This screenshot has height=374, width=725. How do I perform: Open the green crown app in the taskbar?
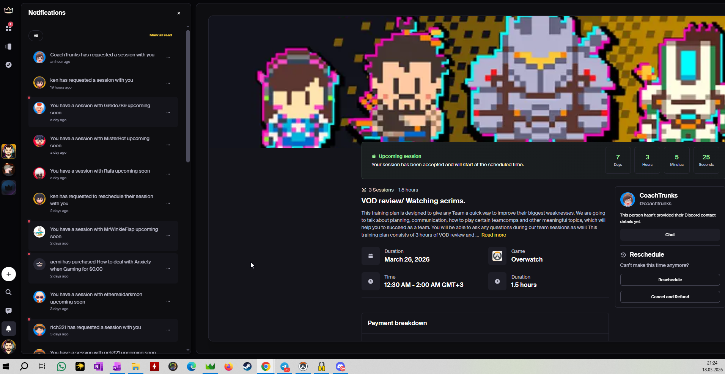210,366
